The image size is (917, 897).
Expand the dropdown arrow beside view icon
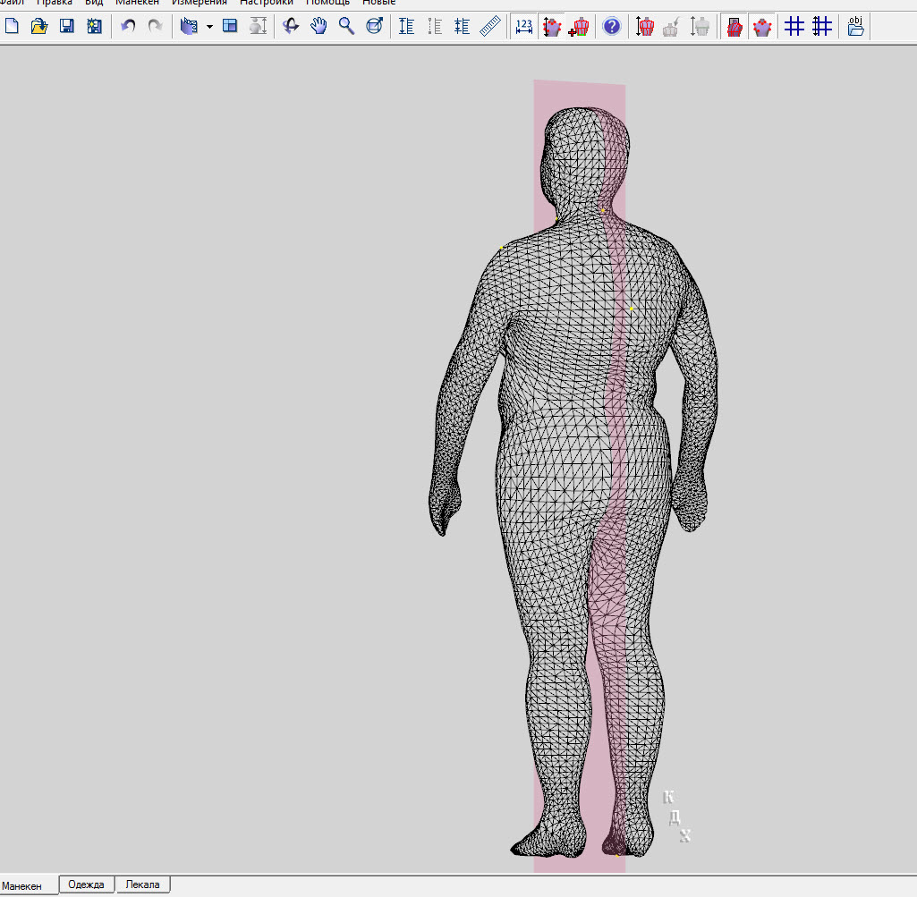(x=209, y=27)
